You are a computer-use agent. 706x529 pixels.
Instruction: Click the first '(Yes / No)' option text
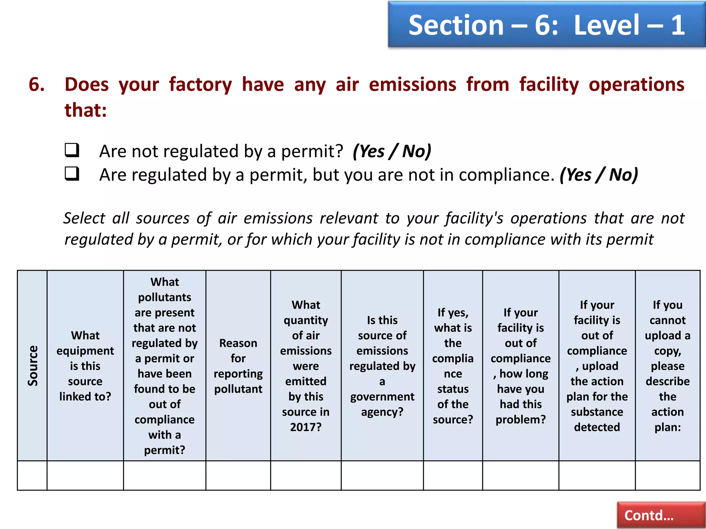[x=392, y=151]
